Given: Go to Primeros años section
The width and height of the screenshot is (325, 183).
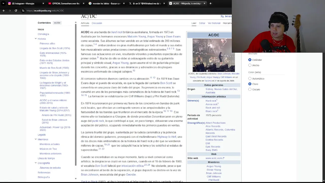Looking at the screenshot, I should point(47,43).
